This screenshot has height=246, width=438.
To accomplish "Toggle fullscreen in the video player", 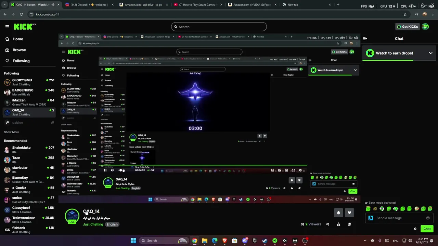I will 293,170.
